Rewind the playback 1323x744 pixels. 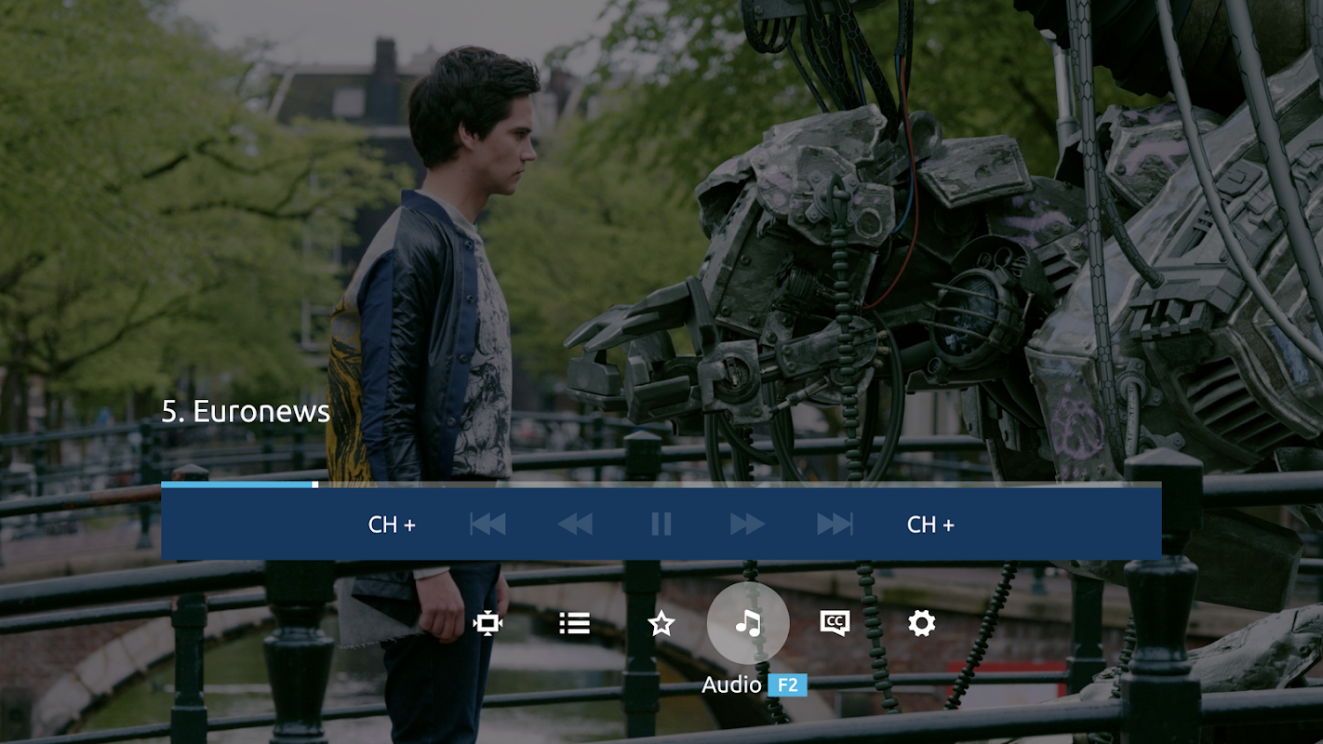pos(575,525)
